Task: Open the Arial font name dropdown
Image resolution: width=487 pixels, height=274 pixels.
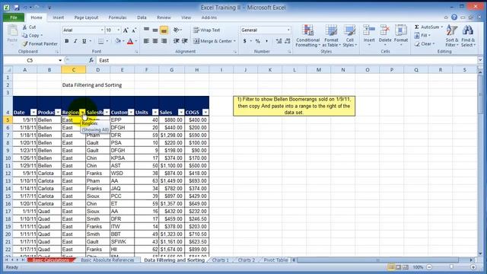Action: [x=102, y=30]
